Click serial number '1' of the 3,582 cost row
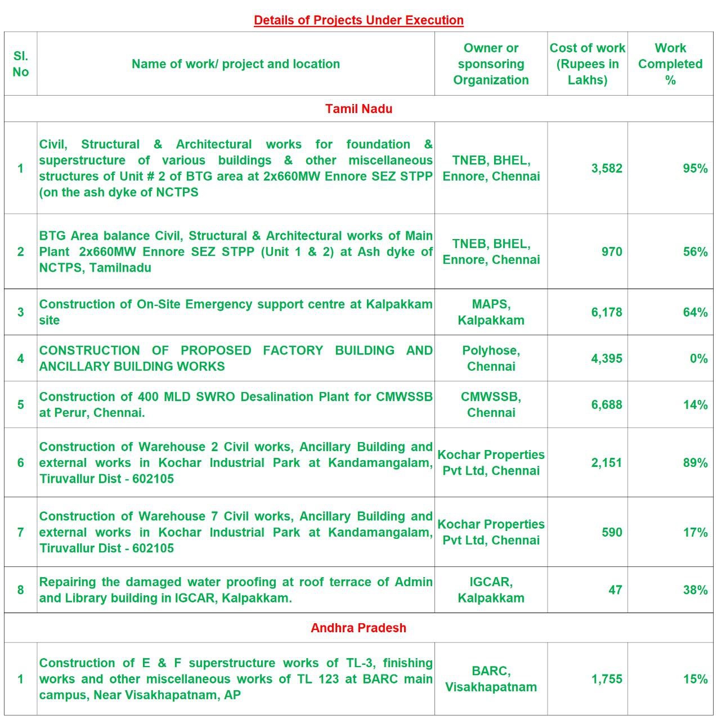The width and height of the screenshot is (717, 720). click(20, 168)
